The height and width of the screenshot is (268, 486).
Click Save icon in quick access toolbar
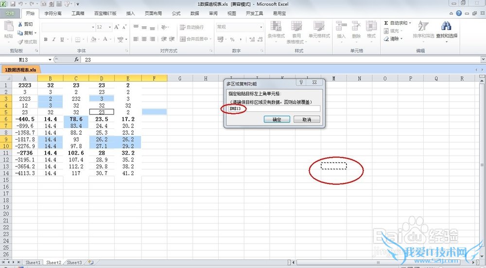(x=13, y=4)
